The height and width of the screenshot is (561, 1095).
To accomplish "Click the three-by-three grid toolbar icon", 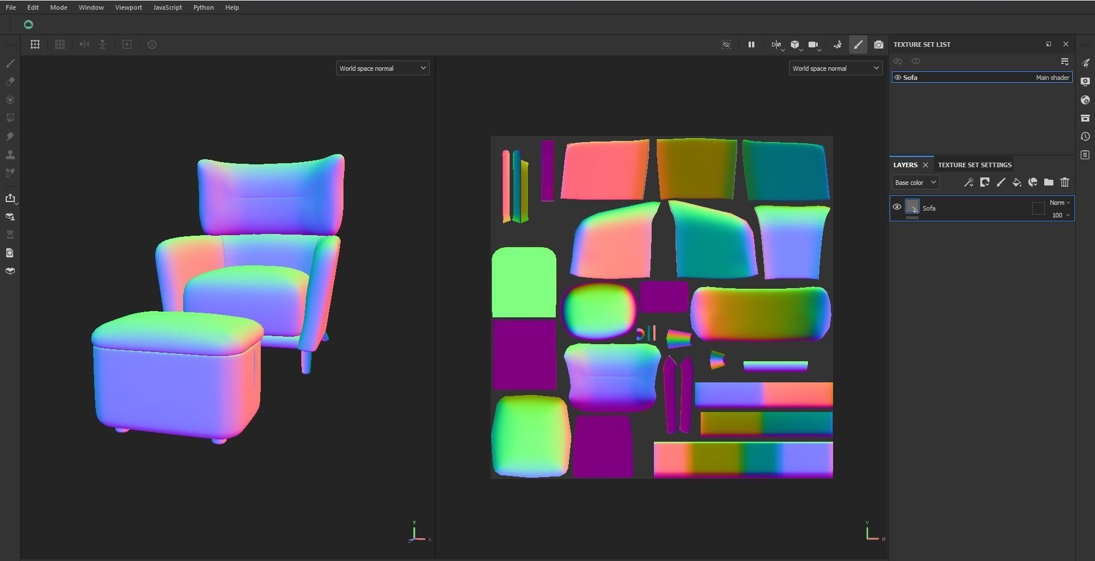I will [60, 45].
